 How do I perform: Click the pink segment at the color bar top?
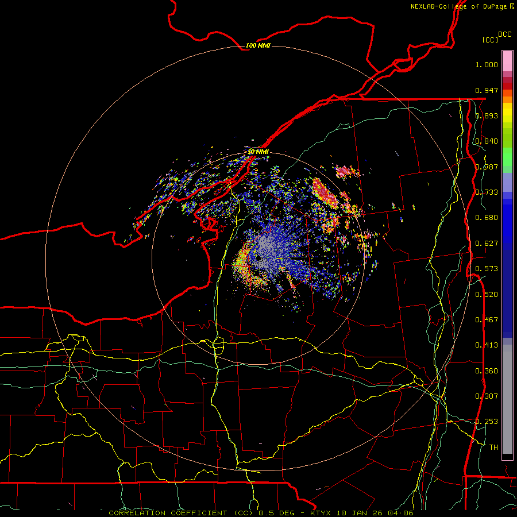click(507, 61)
